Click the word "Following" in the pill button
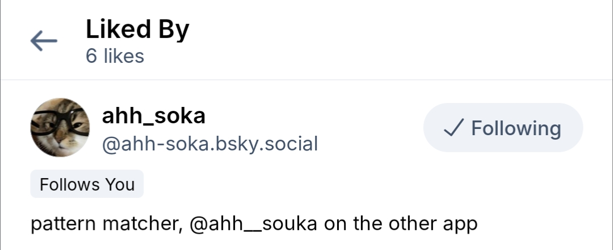The image size is (613, 250). (516, 128)
